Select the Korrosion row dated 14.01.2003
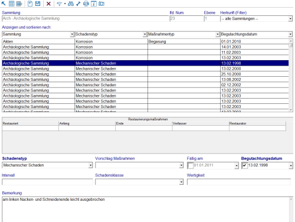 click(x=145, y=47)
